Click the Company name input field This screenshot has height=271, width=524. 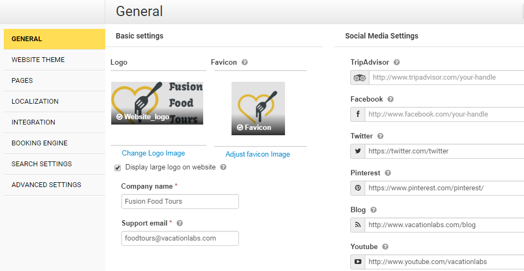(x=180, y=202)
